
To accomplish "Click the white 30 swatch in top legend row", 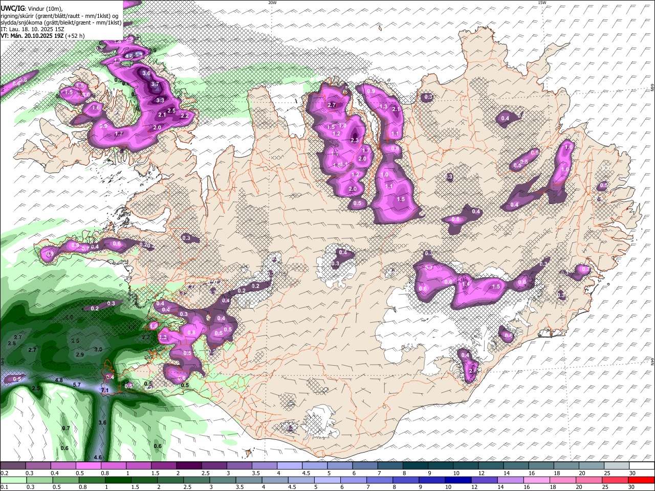I will [x=641, y=466].
